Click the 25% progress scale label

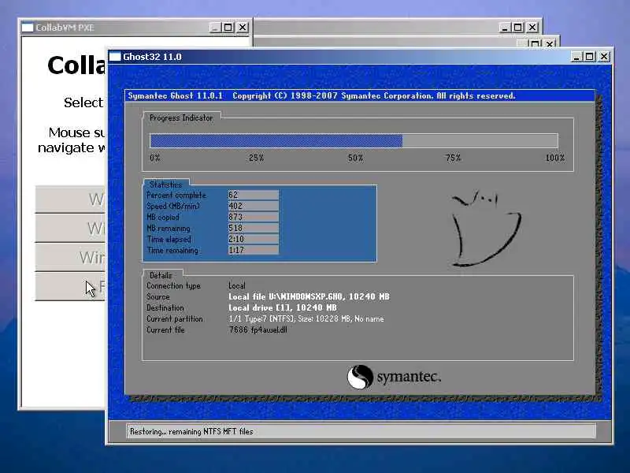tap(257, 158)
